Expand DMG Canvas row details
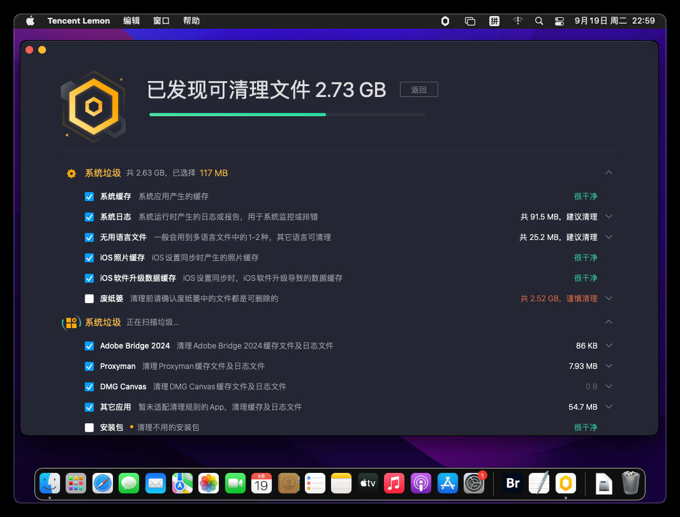This screenshot has width=680, height=517. tap(609, 386)
